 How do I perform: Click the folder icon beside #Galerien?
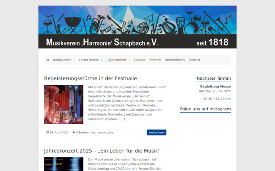[74, 132]
